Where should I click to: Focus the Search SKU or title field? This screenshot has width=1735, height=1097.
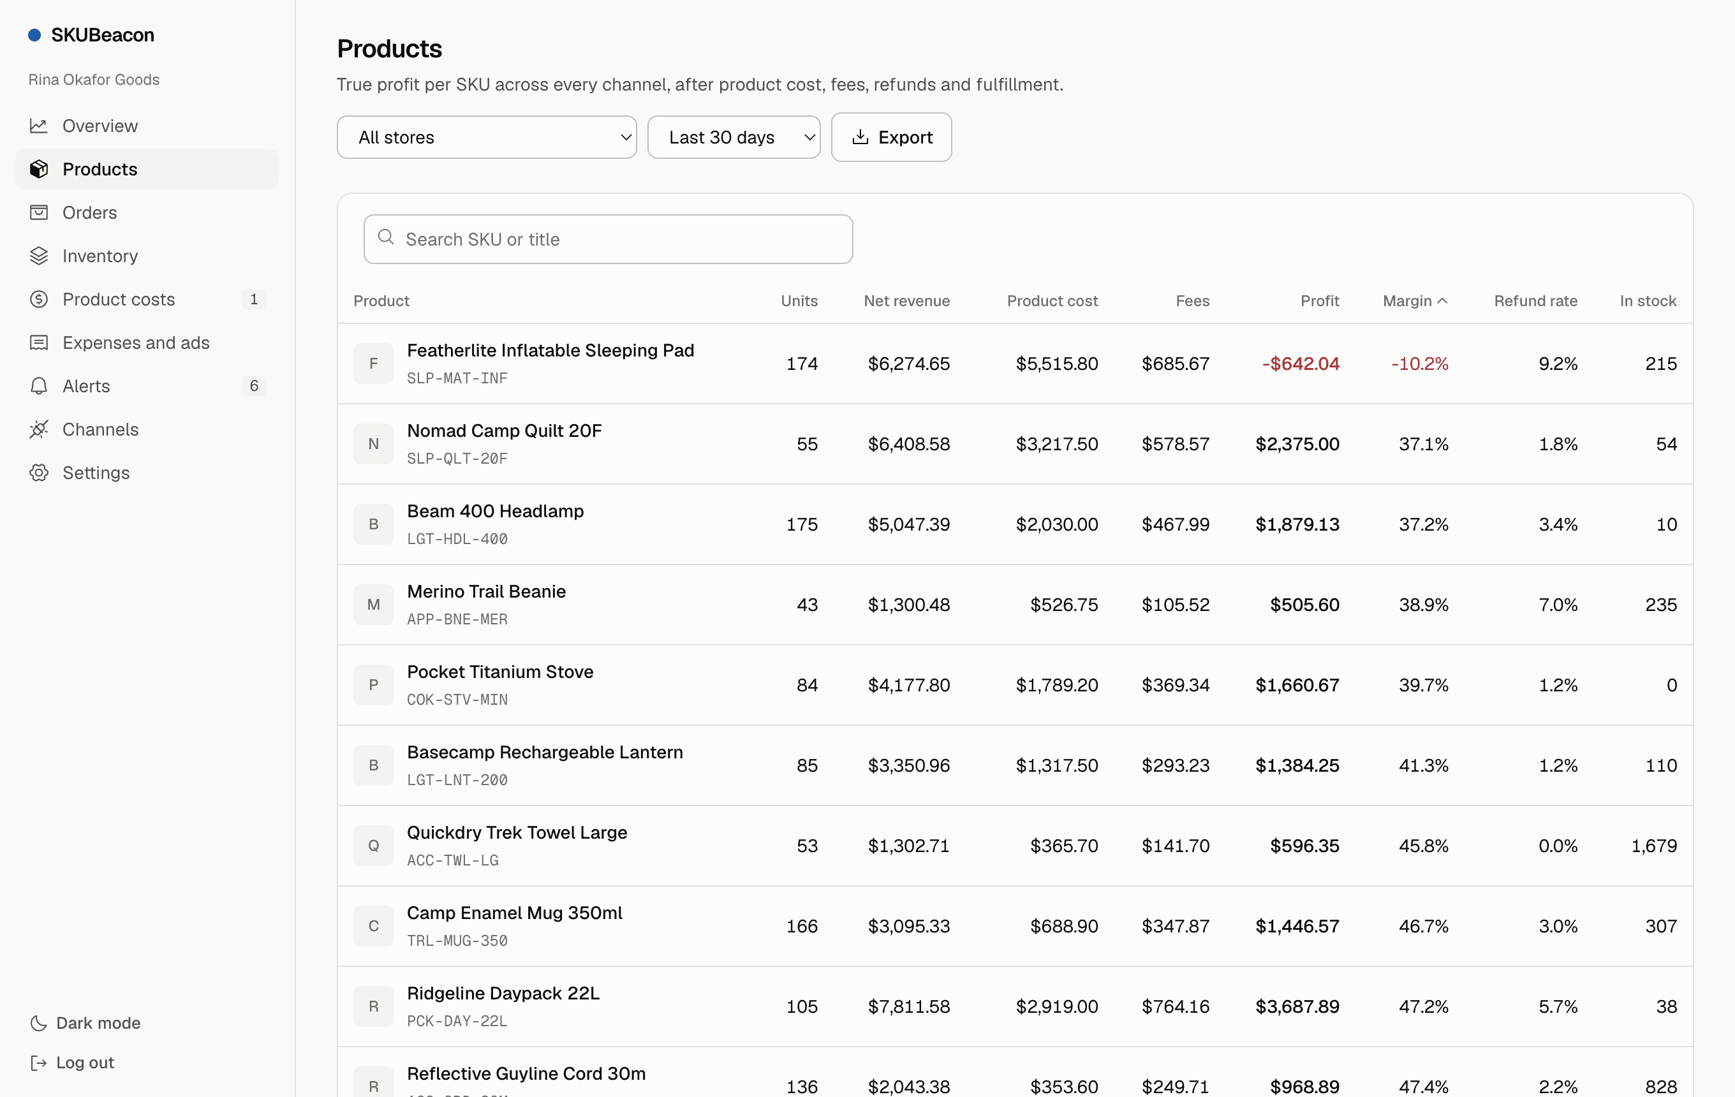608,239
